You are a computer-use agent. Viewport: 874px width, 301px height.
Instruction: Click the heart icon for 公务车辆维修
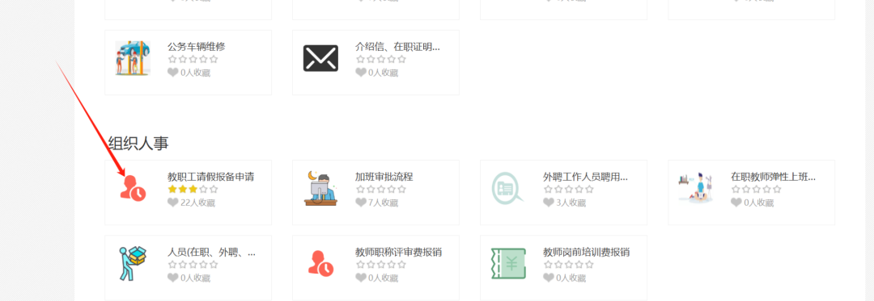(x=173, y=72)
